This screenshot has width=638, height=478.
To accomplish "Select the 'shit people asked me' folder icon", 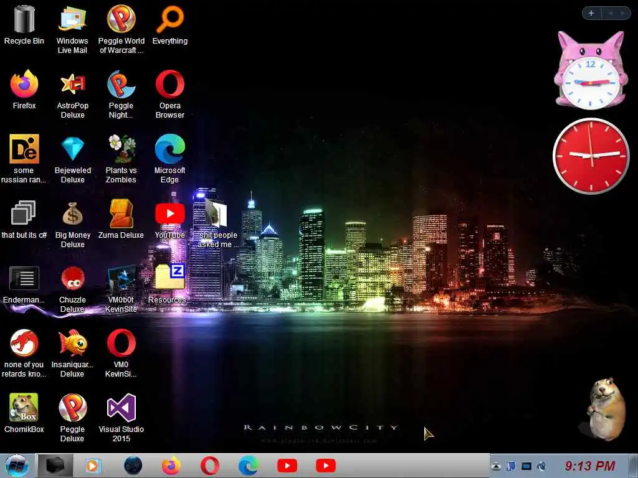I will point(218,223).
